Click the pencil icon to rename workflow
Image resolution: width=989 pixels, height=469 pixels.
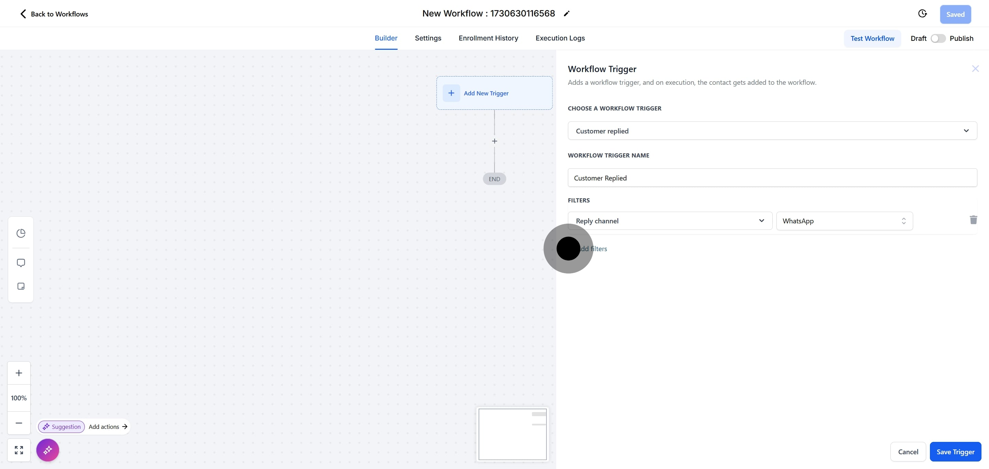566,14
